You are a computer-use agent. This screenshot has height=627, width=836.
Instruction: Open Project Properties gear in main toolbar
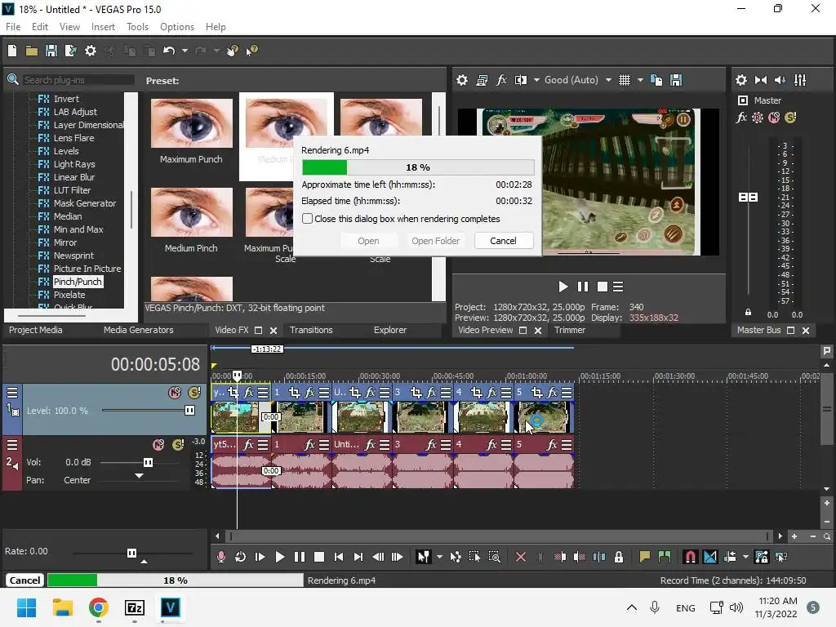(91, 51)
